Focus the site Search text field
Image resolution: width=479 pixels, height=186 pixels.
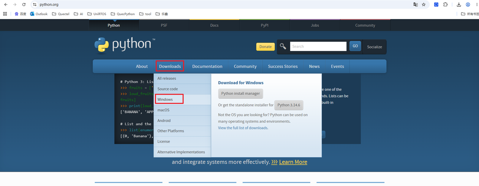coord(318,46)
